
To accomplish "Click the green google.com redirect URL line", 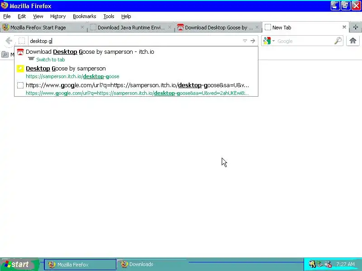I will click(x=137, y=93).
